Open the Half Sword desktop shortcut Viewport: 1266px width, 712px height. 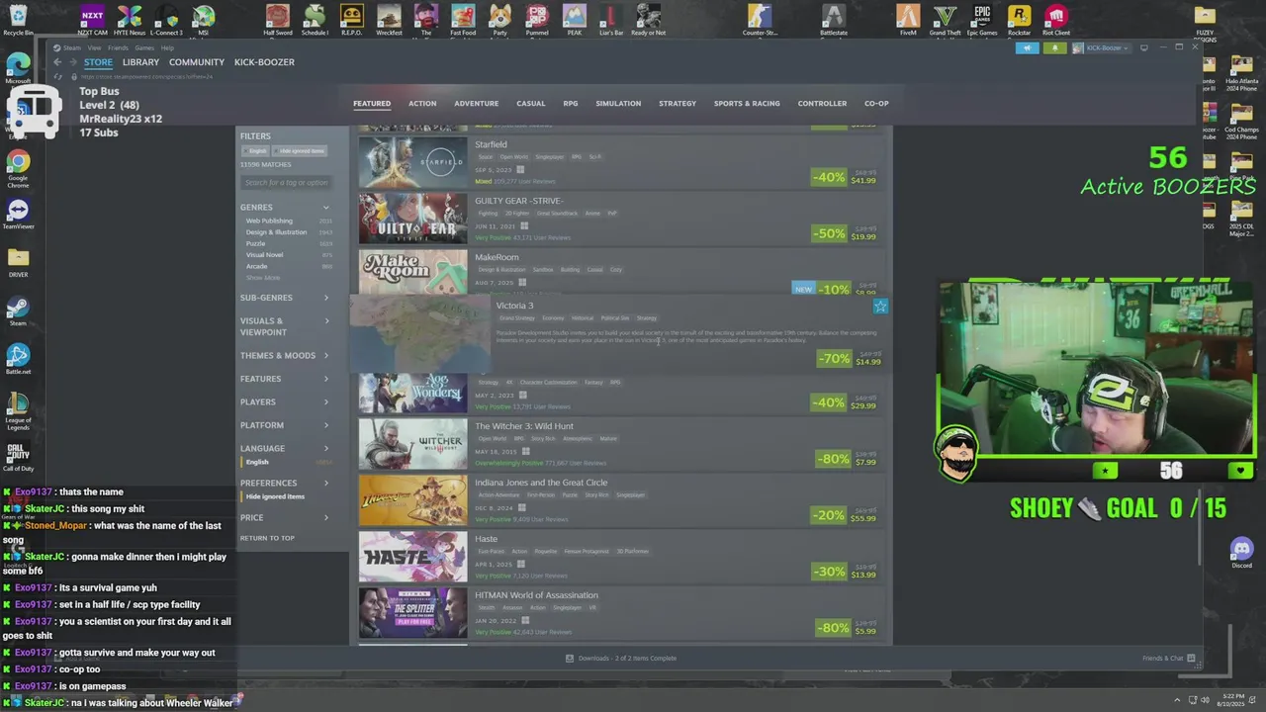pyautogui.click(x=277, y=20)
